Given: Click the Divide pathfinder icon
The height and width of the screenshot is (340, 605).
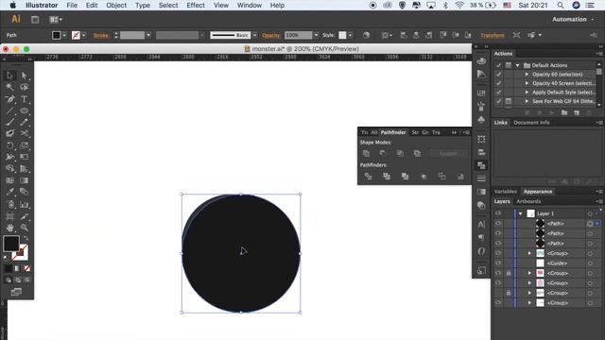Looking at the screenshot, I should tap(368, 177).
